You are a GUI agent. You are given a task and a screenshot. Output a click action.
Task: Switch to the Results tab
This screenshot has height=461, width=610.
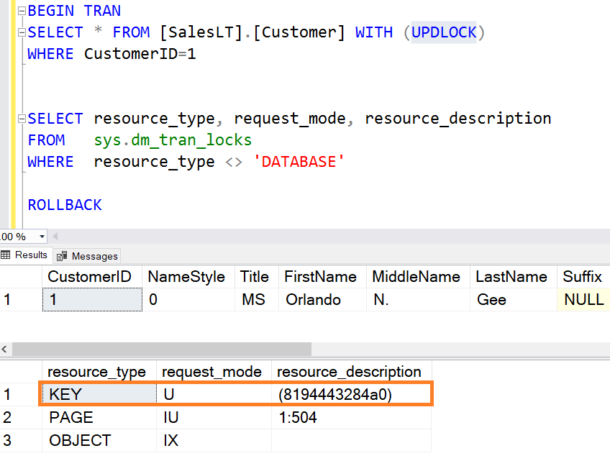click(26, 255)
